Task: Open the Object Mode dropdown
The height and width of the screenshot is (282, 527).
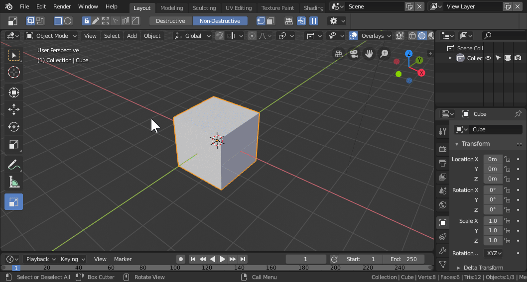Action: (x=51, y=36)
